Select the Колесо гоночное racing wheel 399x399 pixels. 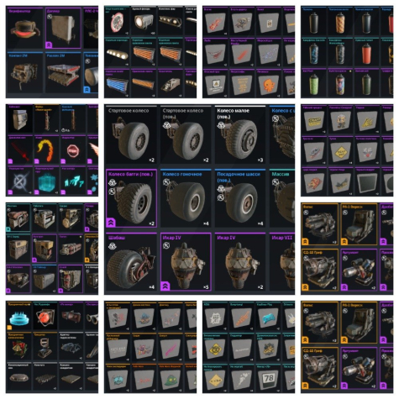(186, 198)
